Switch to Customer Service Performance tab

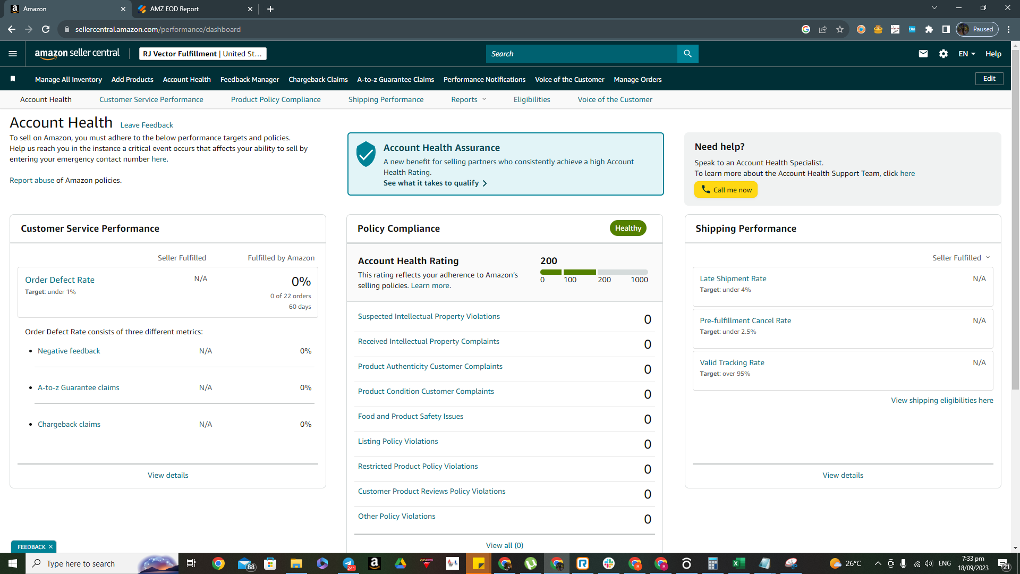(151, 99)
